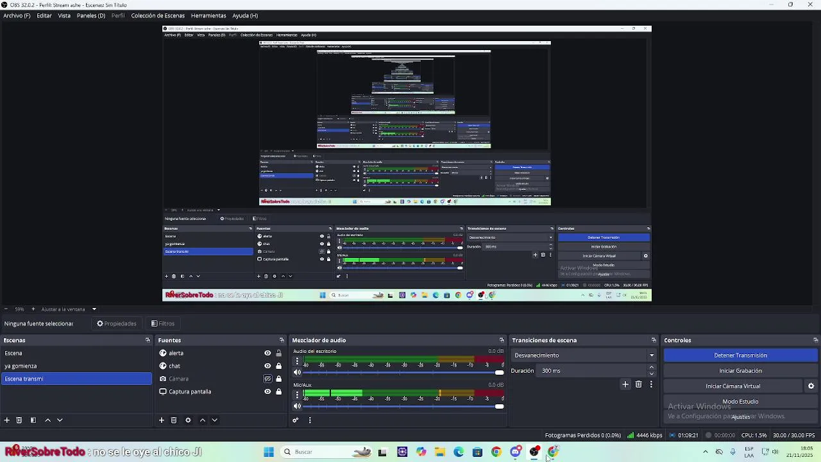Hide the Captura pantalla source

point(267,391)
